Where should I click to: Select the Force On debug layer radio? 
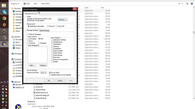coord(48,26)
